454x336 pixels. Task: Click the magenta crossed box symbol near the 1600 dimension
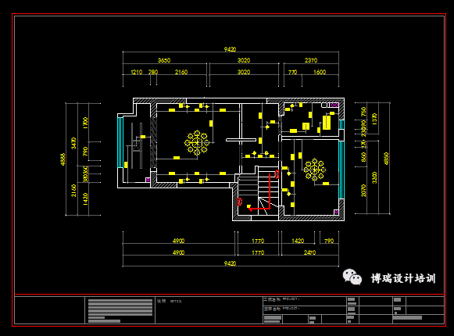[334, 105]
